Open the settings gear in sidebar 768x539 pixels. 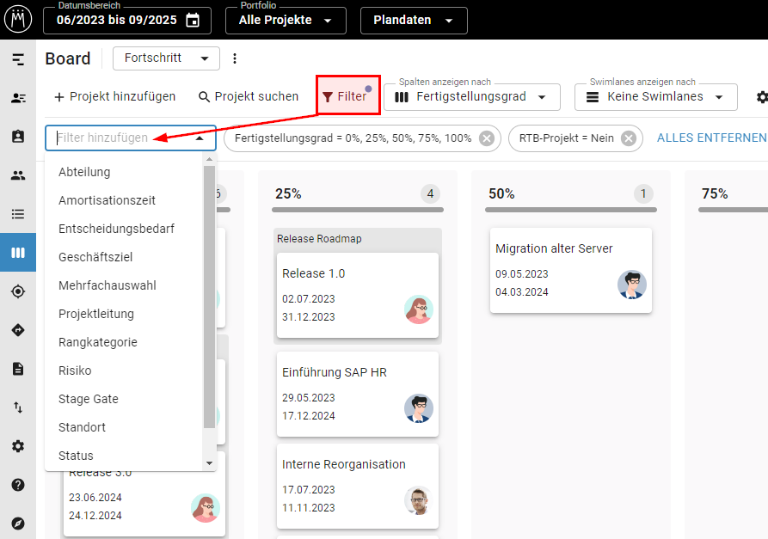coord(18,446)
